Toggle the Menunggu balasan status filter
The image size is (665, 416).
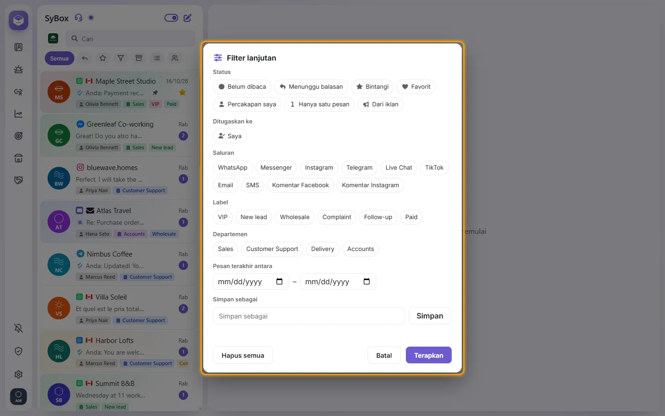(311, 87)
